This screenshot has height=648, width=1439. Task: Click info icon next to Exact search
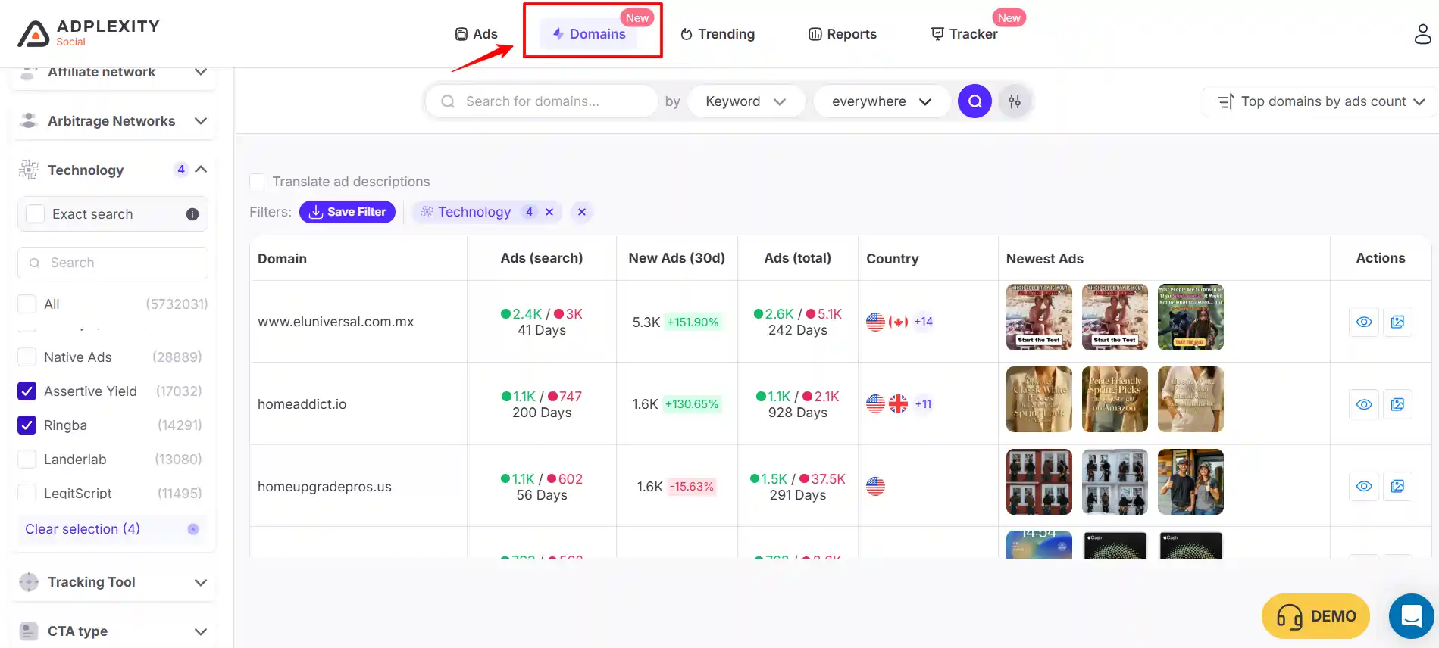pyautogui.click(x=192, y=214)
